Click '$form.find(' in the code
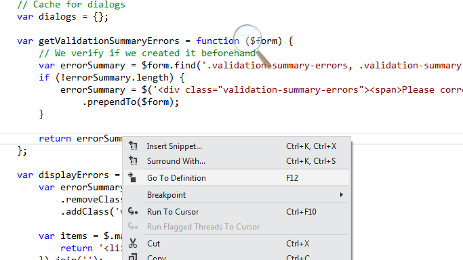The image size is (463, 260). click(171, 65)
